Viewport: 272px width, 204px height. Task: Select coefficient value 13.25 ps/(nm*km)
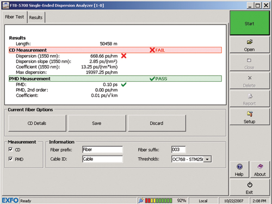[100, 67]
